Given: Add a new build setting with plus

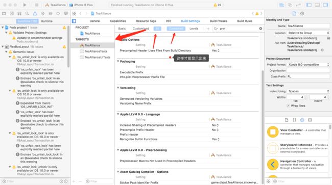Looking at the screenshot, I should 208,29.
